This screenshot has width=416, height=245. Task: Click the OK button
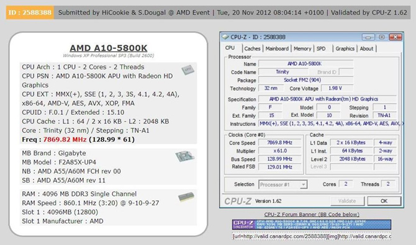[384, 201]
